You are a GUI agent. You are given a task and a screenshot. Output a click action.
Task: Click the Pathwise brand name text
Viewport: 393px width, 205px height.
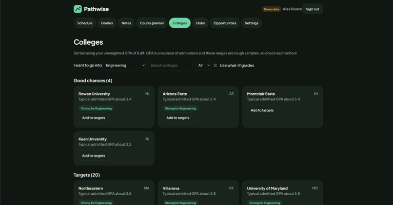[96, 9]
